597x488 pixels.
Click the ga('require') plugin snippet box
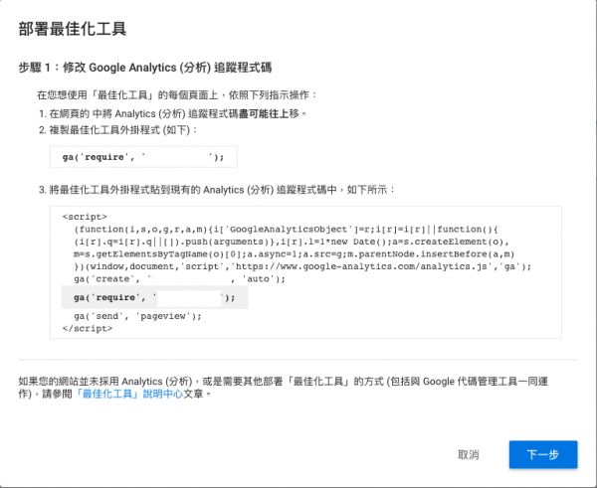pyautogui.click(x=143, y=157)
